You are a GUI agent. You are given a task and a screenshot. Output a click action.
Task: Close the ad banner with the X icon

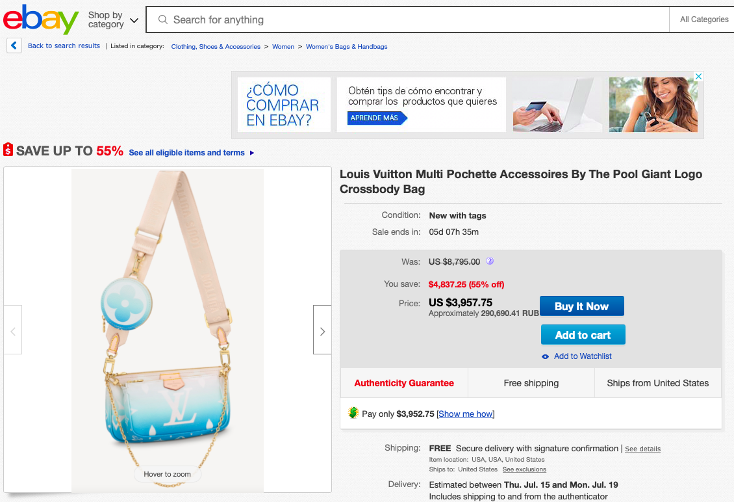point(698,77)
